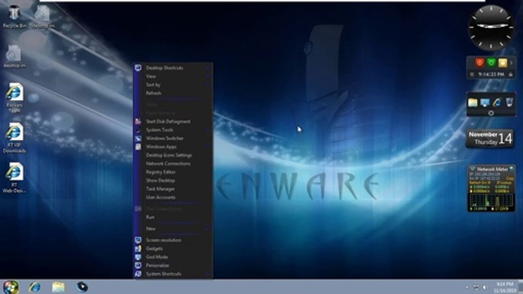Image resolution: width=523 pixels, height=294 pixels.
Task: Open Network Connections from context menu
Action: coord(173,164)
